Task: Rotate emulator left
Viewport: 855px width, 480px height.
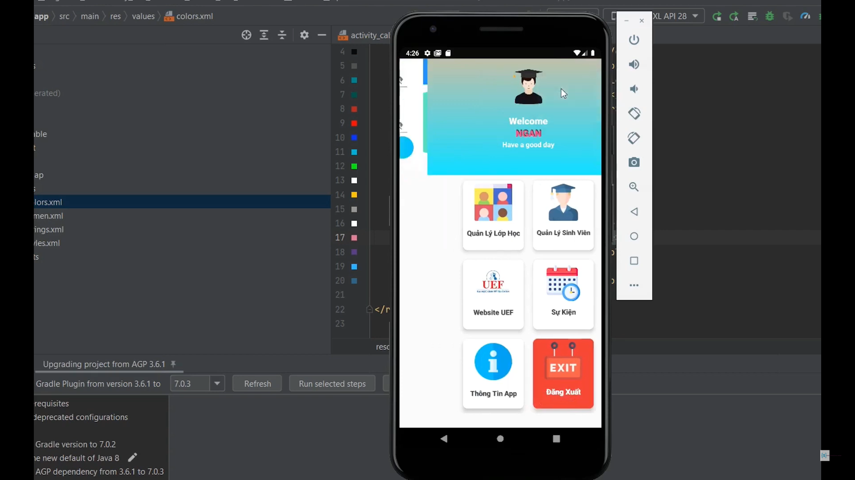Action: pyautogui.click(x=634, y=113)
